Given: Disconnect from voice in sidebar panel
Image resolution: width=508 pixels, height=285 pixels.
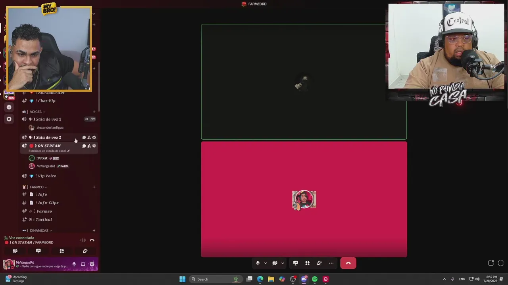Looking at the screenshot, I should click(92, 240).
